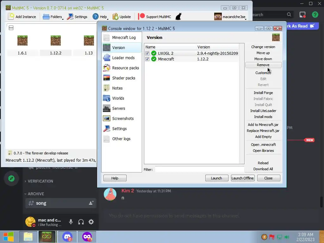
Task: Focus the Filter input field
Action: click(200, 170)
